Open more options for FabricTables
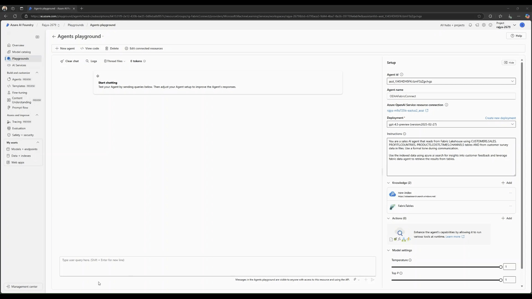Screen dimensions: 532x299 (510, 206)
